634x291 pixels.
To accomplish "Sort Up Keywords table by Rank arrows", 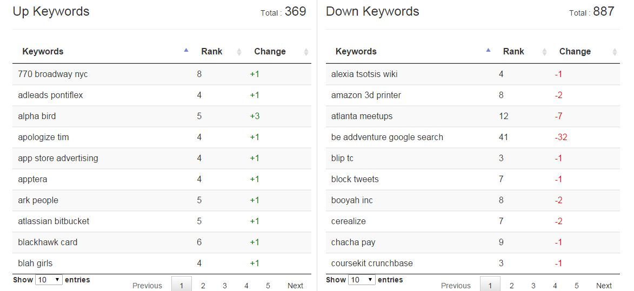I will tap(239, 52).
